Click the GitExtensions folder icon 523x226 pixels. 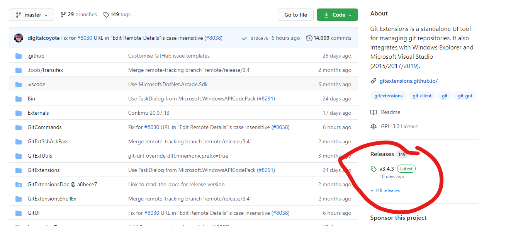(x=19, y=170)
